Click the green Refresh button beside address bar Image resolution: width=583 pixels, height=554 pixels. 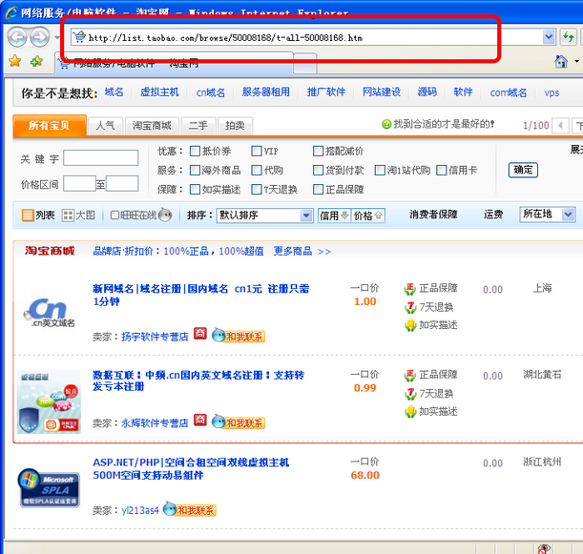[x=569, y=37]
